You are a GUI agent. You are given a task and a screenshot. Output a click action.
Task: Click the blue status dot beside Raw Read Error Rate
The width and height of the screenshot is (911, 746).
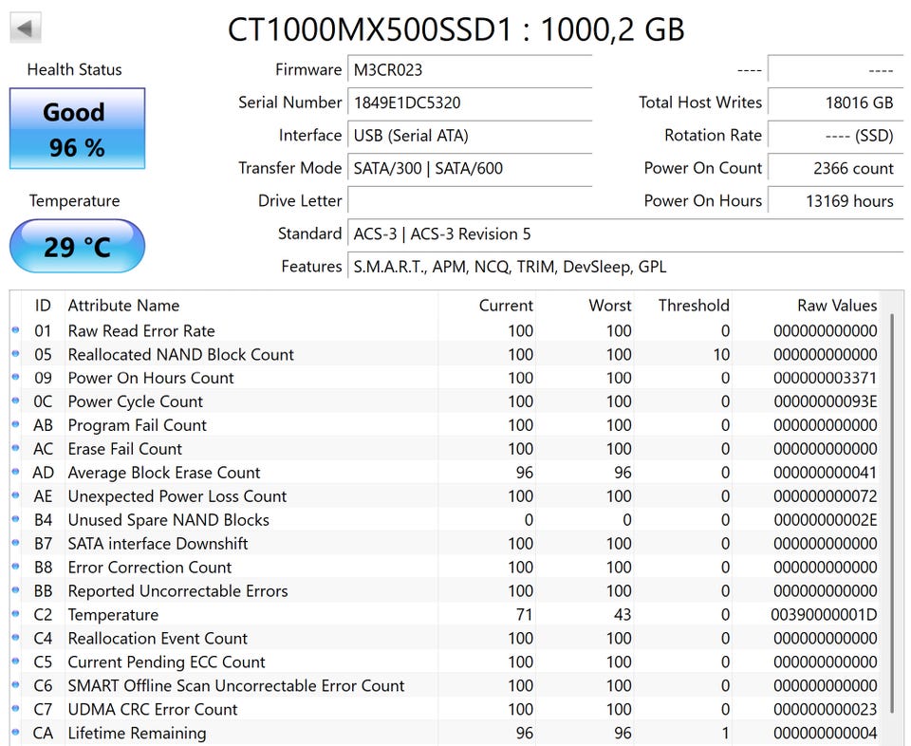pos(15,331)
